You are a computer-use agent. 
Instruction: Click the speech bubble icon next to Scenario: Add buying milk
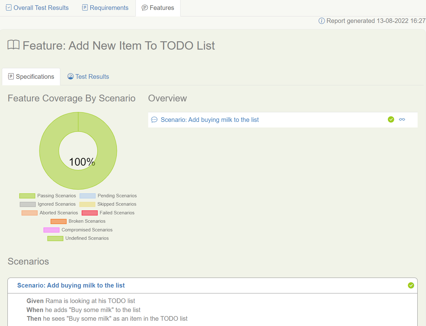coord(154,119)
